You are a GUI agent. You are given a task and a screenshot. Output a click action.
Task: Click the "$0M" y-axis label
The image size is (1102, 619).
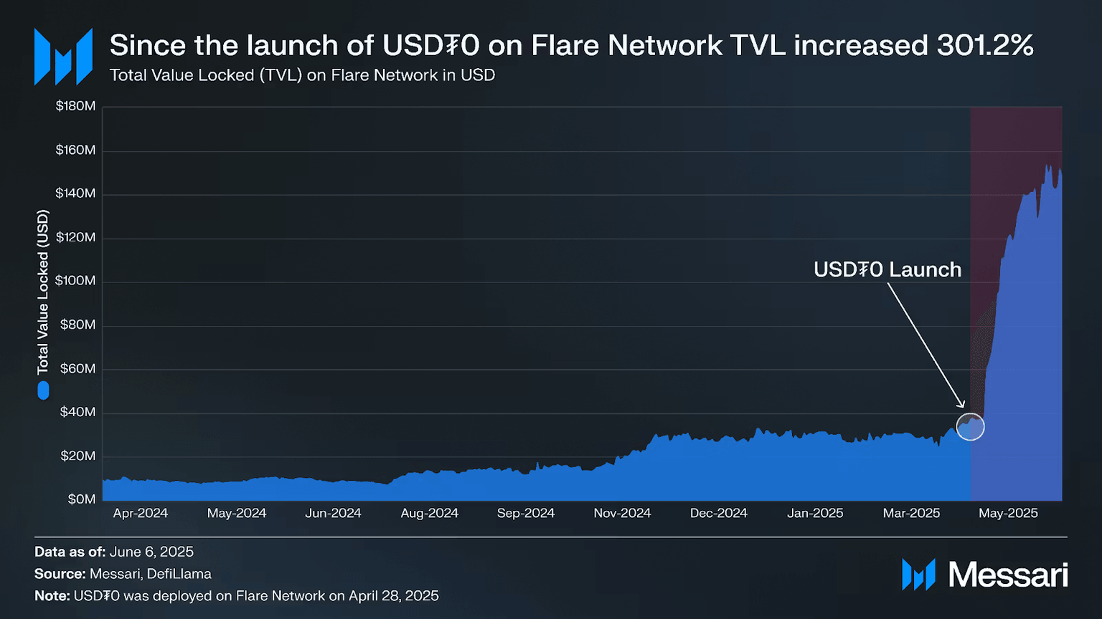coord(82,499)
